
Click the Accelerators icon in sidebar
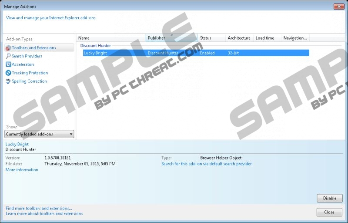point(8,64)
